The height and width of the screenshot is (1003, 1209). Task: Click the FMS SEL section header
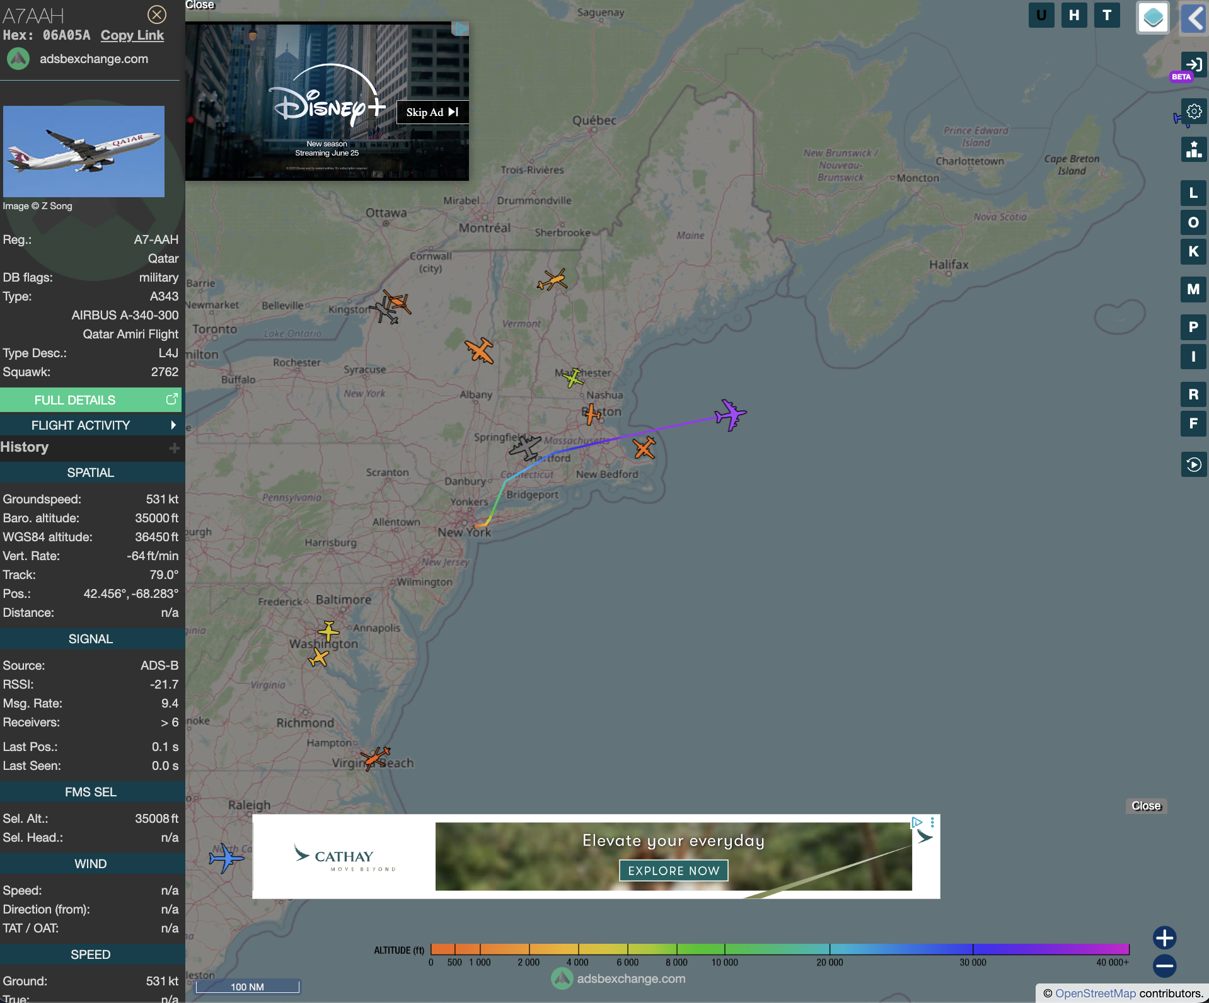91,792
